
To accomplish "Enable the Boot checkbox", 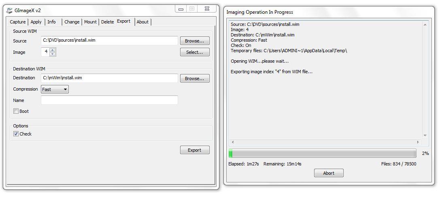I will click(16, 111).
